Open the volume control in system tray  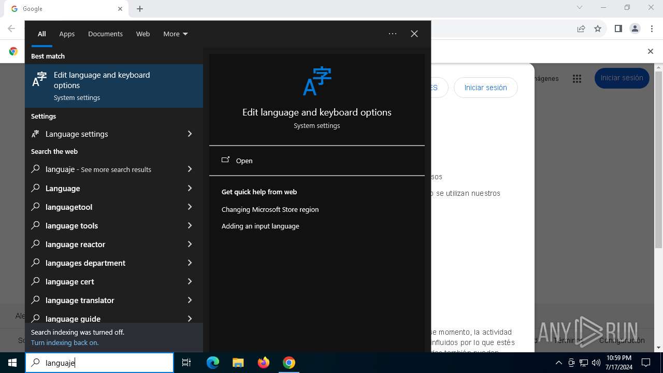[596, 363]
